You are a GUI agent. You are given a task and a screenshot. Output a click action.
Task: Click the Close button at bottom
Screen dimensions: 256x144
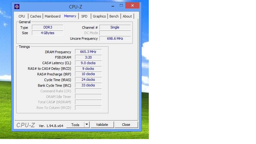click(126, 125)
